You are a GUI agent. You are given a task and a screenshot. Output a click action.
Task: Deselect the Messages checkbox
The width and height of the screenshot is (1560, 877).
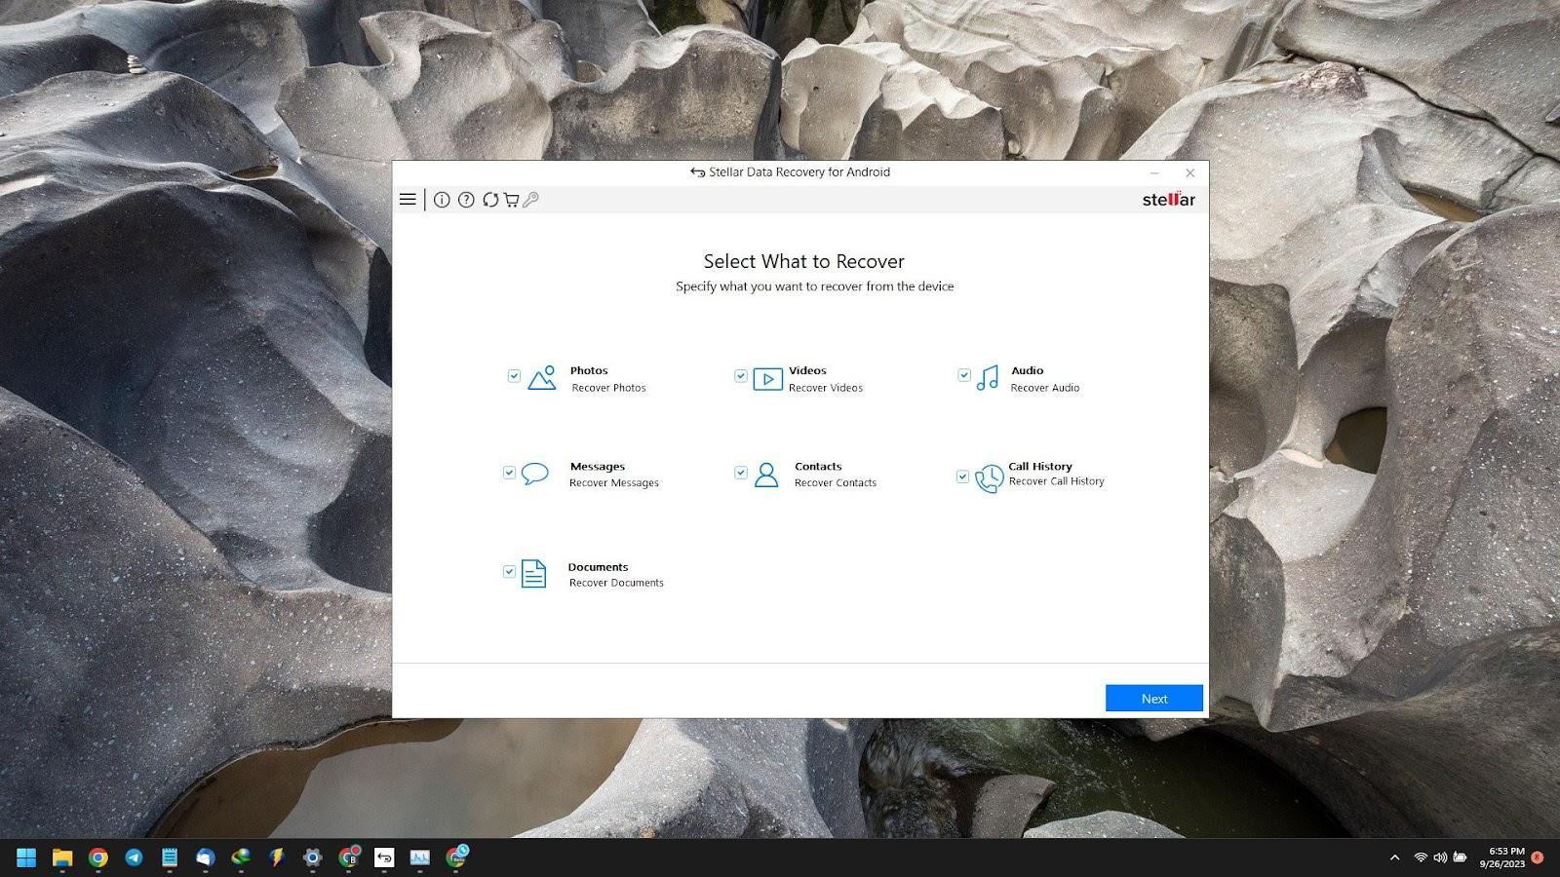coord(509,473)
